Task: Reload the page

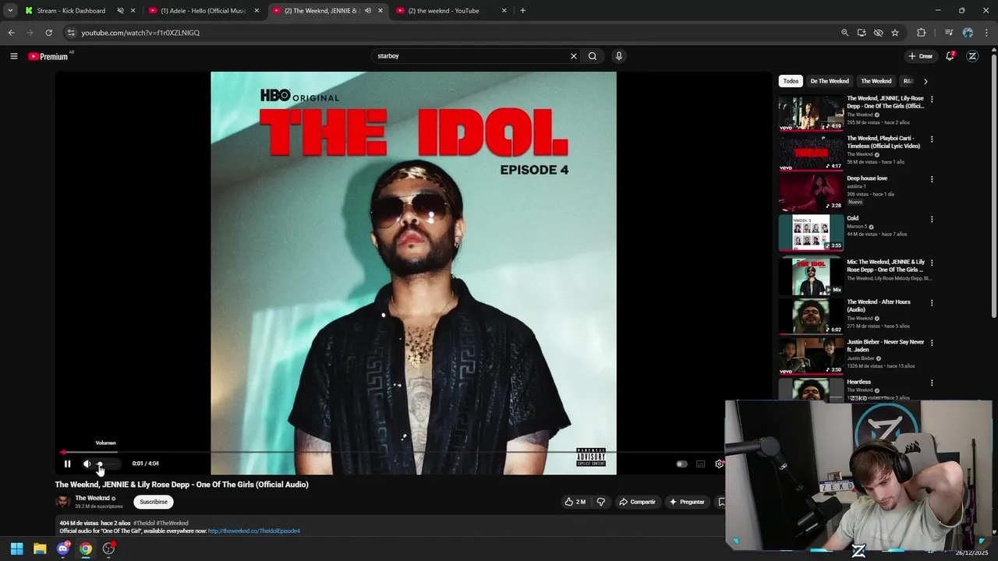Action: [x=48, y=33]
